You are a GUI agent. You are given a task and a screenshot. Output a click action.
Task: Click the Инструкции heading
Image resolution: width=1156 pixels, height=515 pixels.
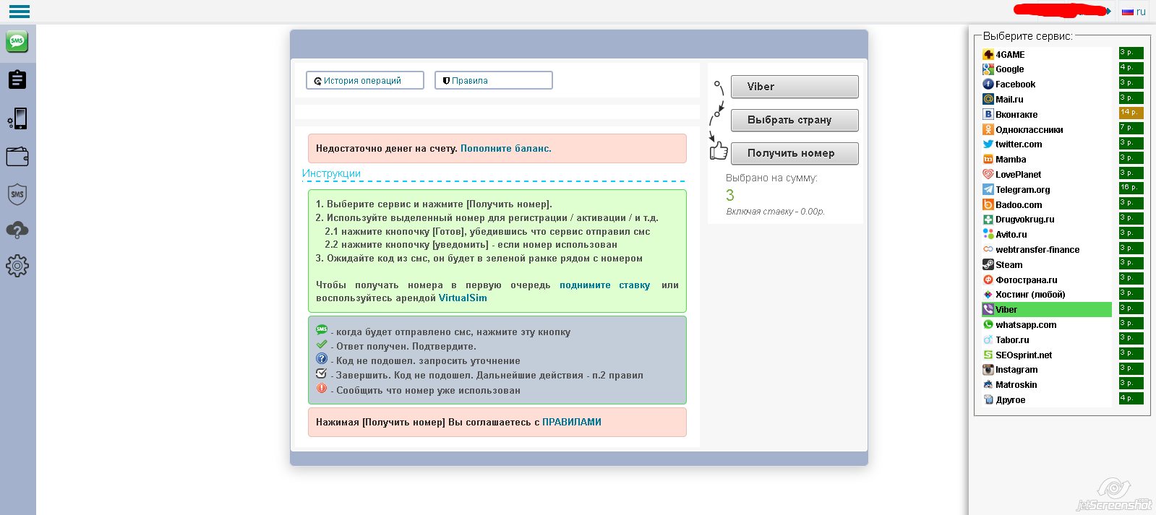(331, 173)
